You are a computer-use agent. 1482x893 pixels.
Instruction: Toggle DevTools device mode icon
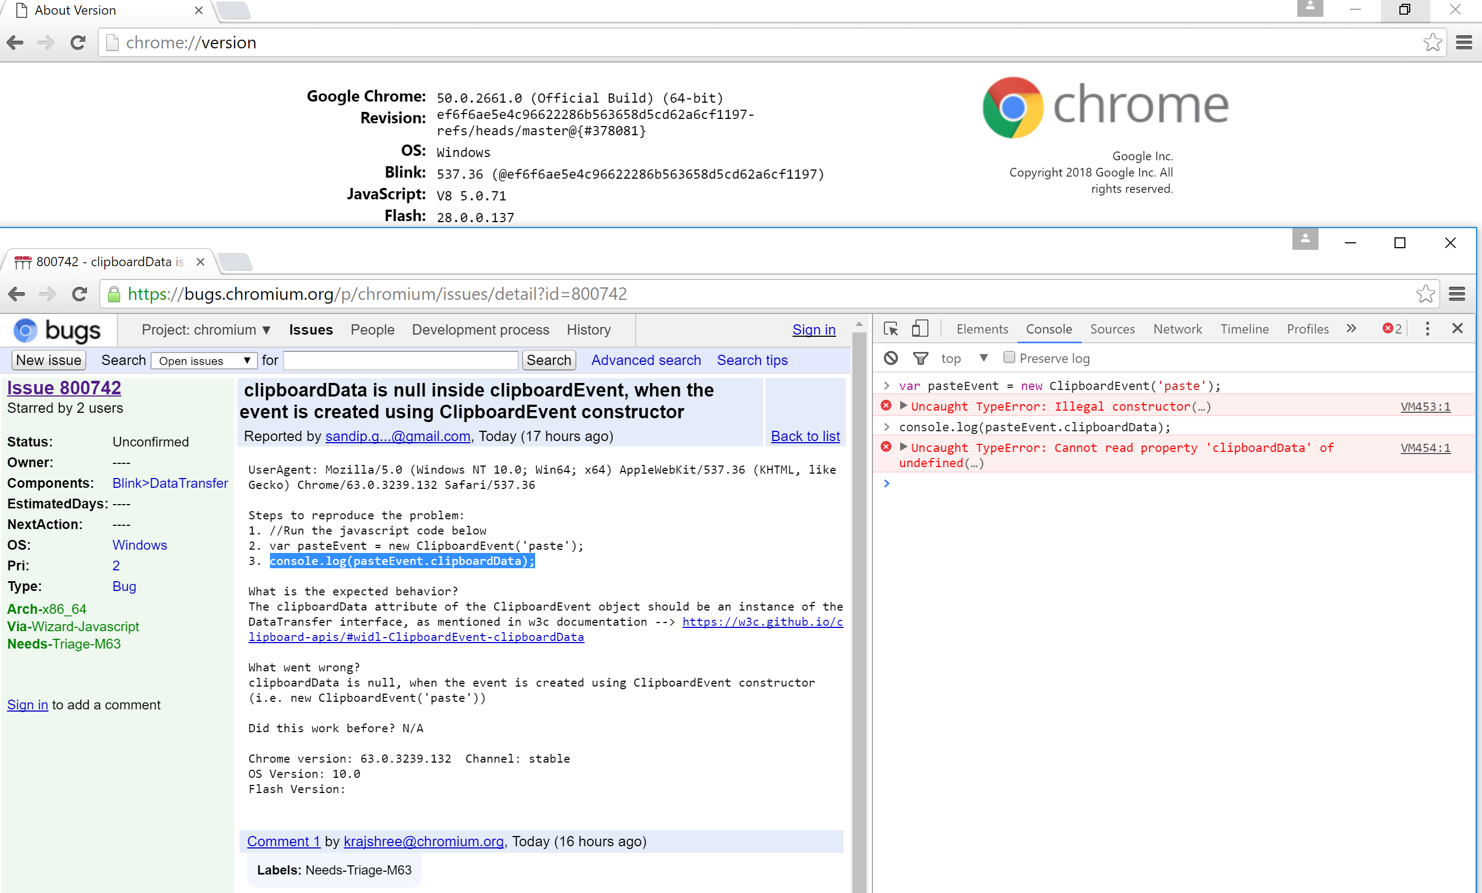click(x=920, y=328)
